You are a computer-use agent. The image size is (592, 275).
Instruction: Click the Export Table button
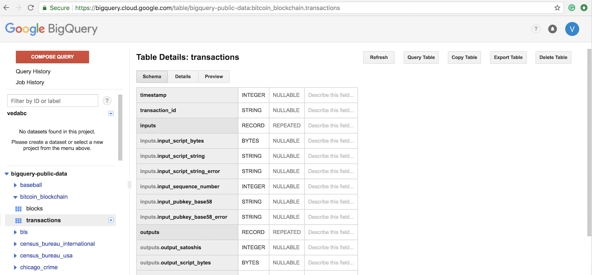[x=508, y=57]
